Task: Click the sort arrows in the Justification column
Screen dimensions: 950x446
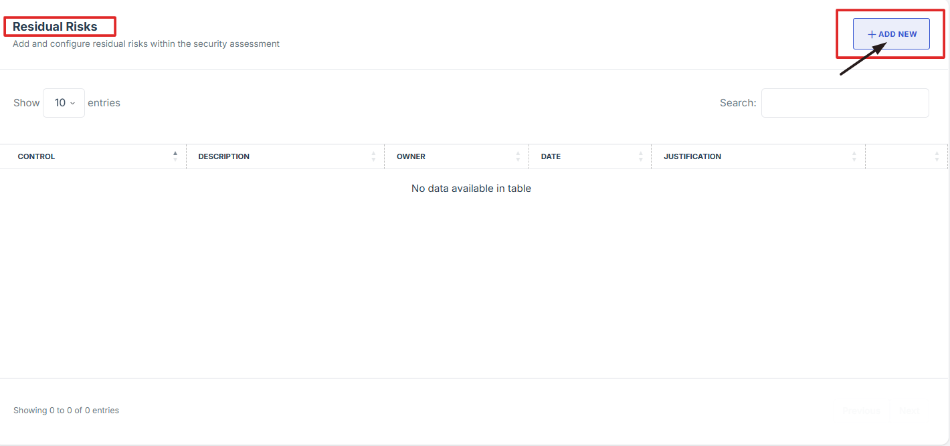Action: pyautogui.click(x=854, y=156)
